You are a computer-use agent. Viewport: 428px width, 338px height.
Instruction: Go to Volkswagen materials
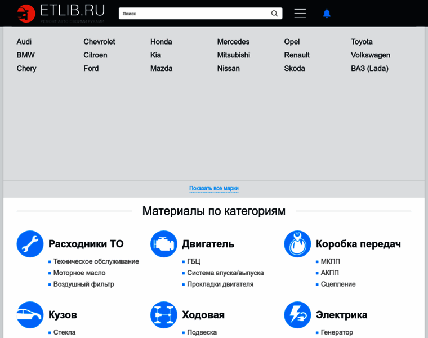[371, 55]
